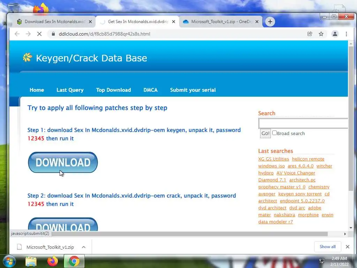Image resolution: width=357 pixels, height=268 pixels.
Task: Close the Microsoft_Toolkit_v1.zip OneDrive tab
Action: tap(257, 22)
